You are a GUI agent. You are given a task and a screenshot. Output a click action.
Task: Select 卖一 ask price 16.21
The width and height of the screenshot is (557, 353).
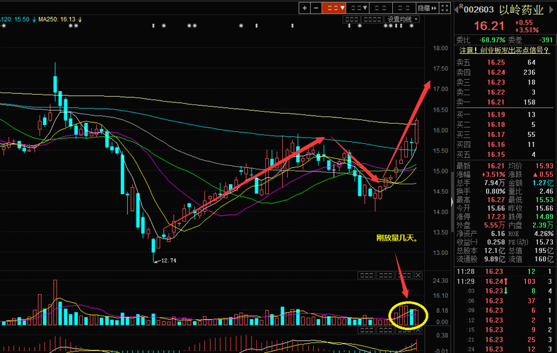point(496,102)
